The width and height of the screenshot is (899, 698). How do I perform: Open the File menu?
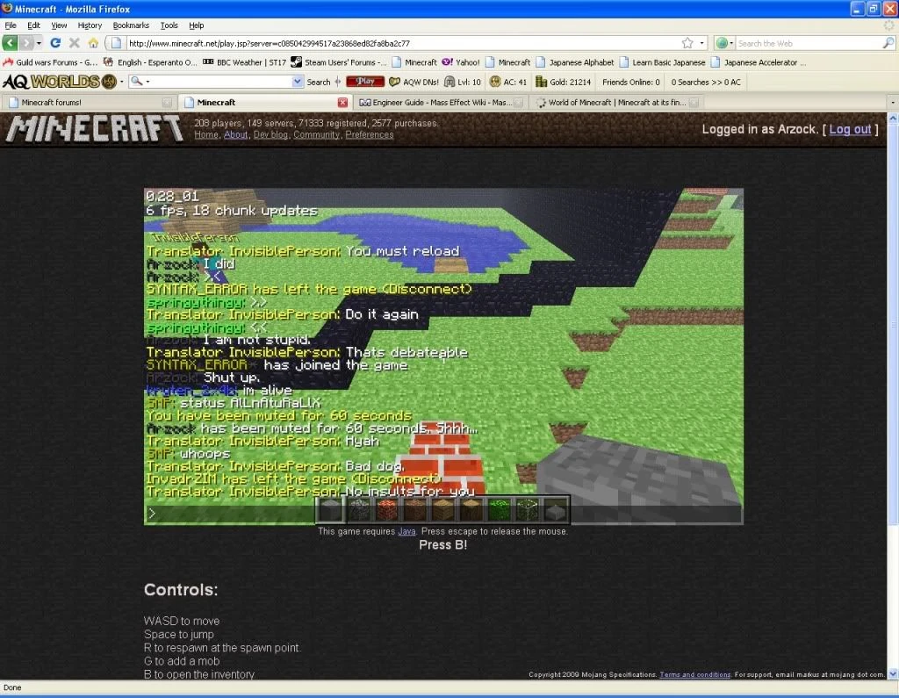pyautogui.click(x=11, y=25)
